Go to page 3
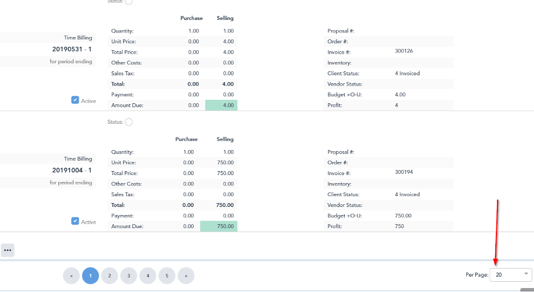Image resolution: width=534 pixels, height=292 pixels. pos(129,275)
